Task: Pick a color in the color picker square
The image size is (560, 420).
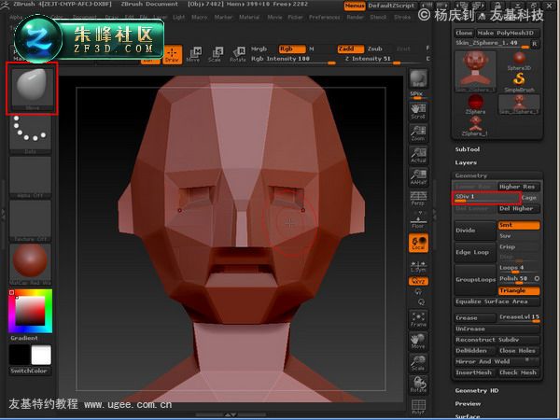Action: (x=30, y=311)
